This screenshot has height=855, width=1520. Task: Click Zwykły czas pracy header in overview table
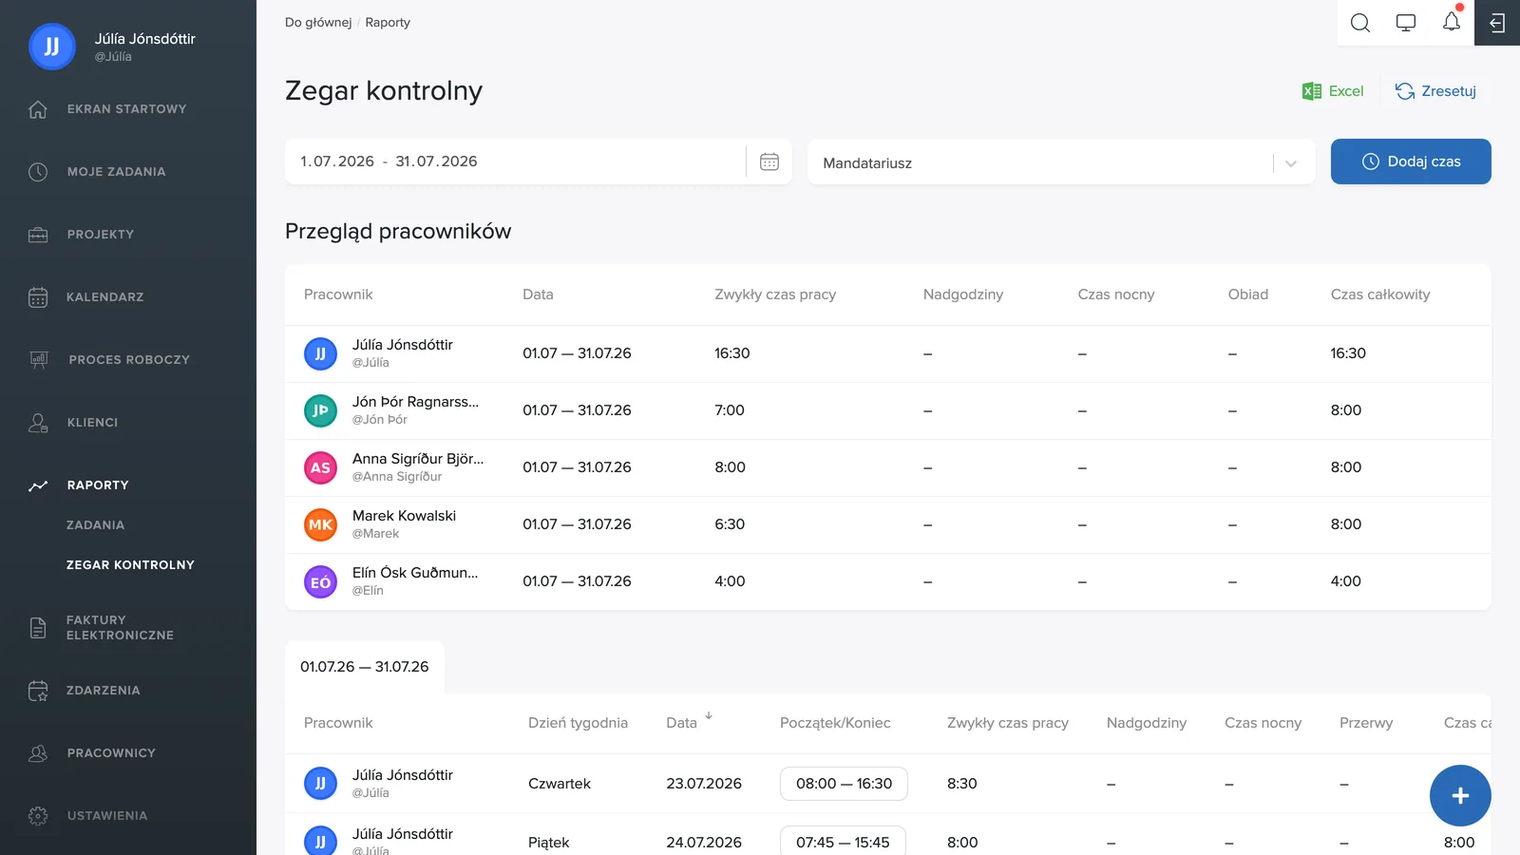tap(775, 294)
